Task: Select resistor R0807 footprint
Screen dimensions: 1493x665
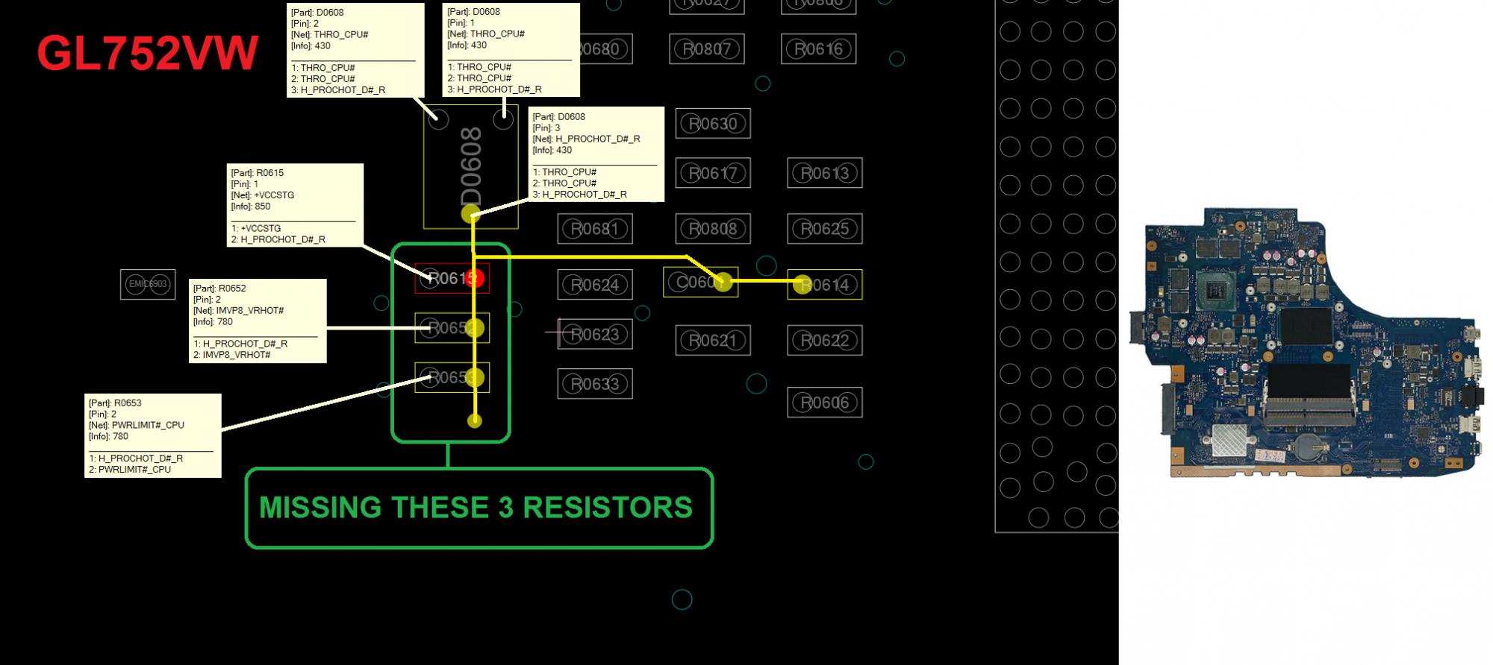Action: point(707,49)
